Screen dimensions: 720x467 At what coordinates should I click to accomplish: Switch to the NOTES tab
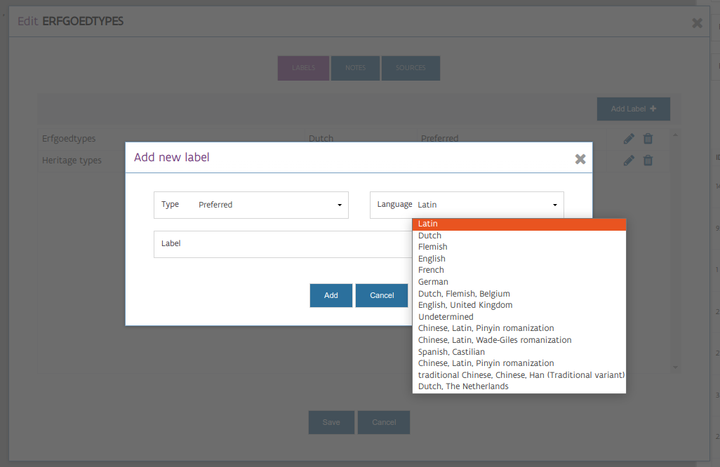click(x=355, y=67)
